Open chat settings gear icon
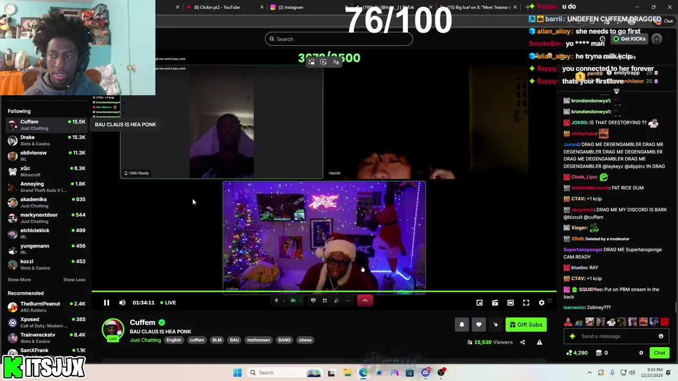678x381 pixels. pyautogui.click(x=641, y=353)
